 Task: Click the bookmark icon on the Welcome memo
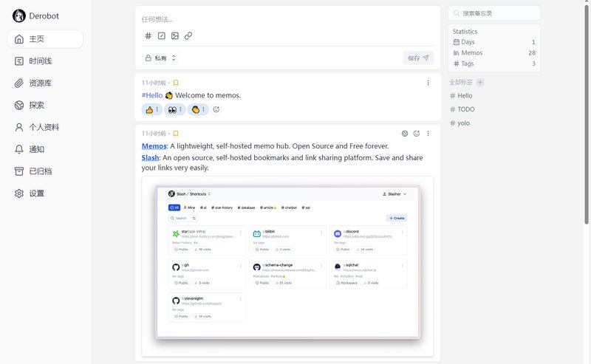pos(176,83)
